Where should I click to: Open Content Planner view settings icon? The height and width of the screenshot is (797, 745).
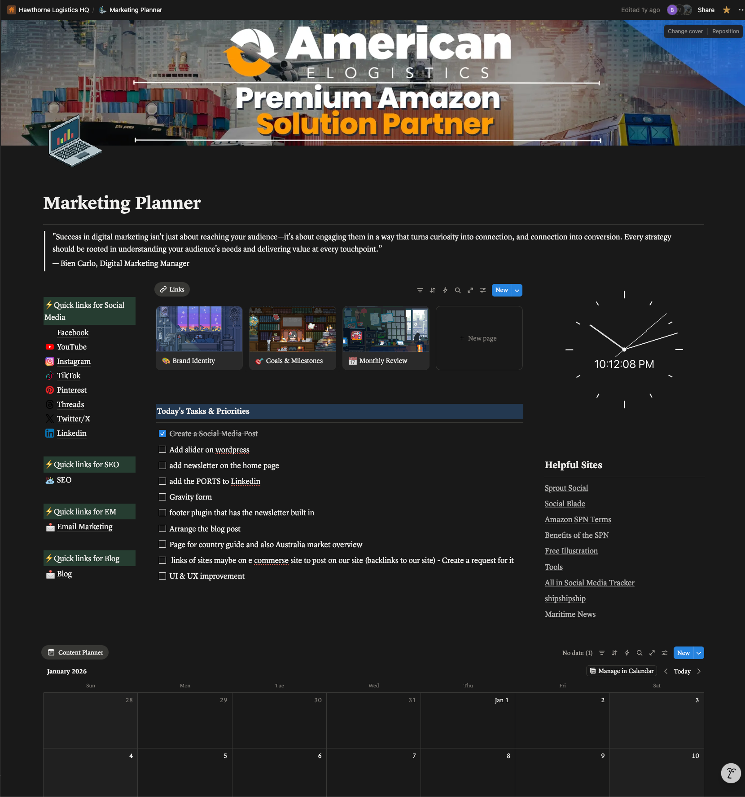click(x=665, y=653)
